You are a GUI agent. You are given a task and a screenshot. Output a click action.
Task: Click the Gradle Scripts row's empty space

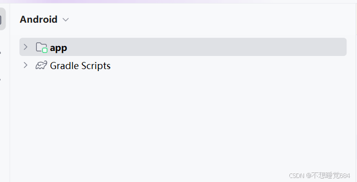(228, 66)
